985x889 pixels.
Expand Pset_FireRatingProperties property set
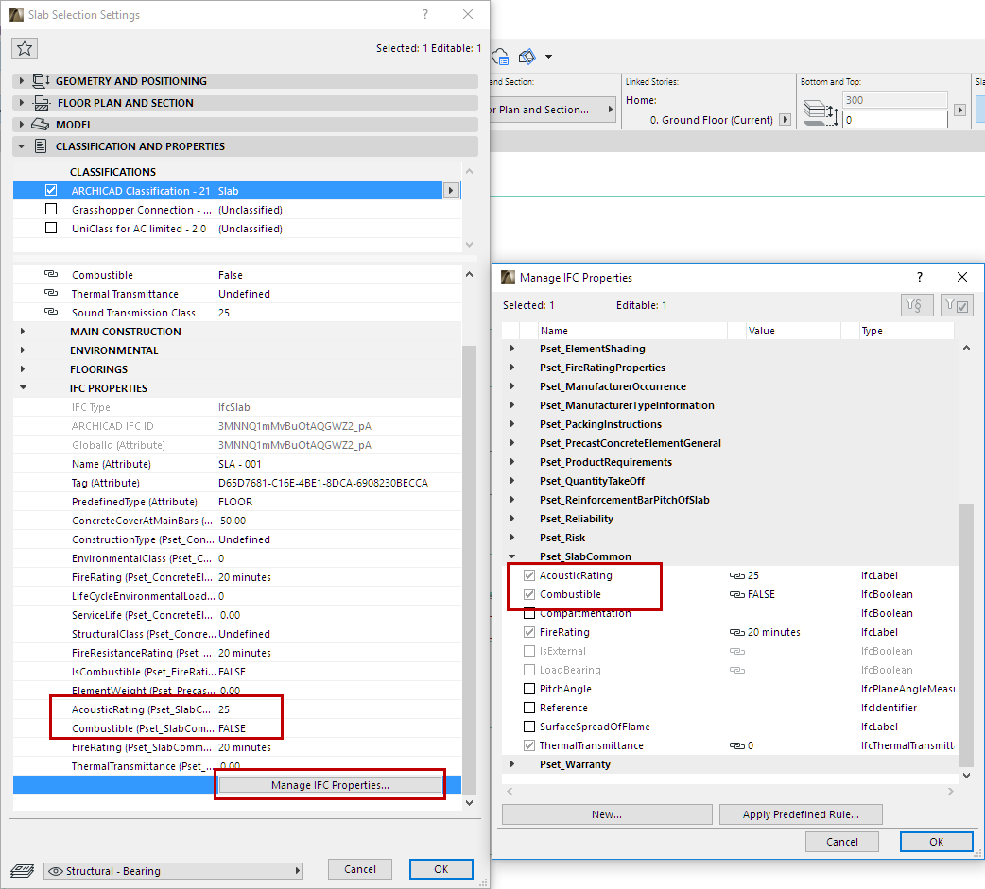click(512, 368)
